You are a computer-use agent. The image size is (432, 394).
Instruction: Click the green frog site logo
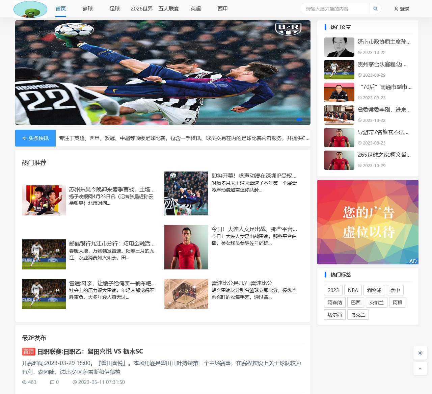(30, 9)
